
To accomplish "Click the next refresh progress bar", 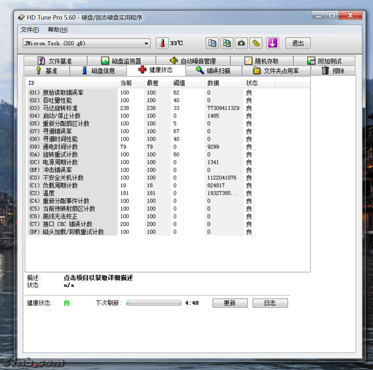I will pos(154,303).
